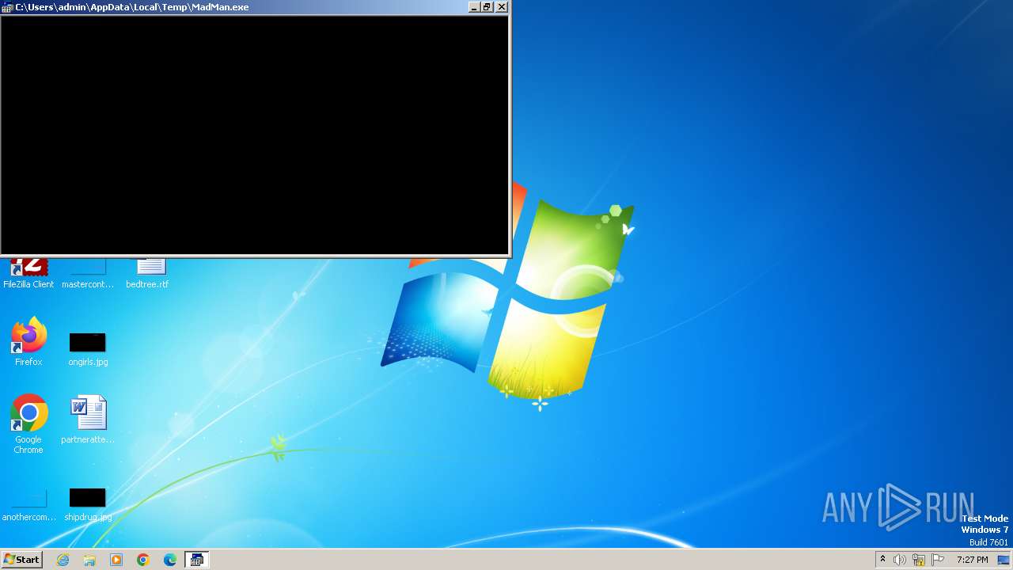Image resolution: width=1013 pixels, height=570 pixels.
Task: Launch Internet Explorer from the taskbar
Action: [63, 560]
